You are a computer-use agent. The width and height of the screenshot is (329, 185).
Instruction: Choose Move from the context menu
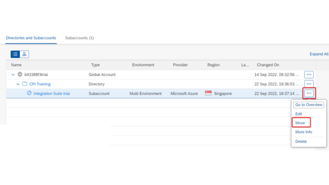(x=300, y=123)
